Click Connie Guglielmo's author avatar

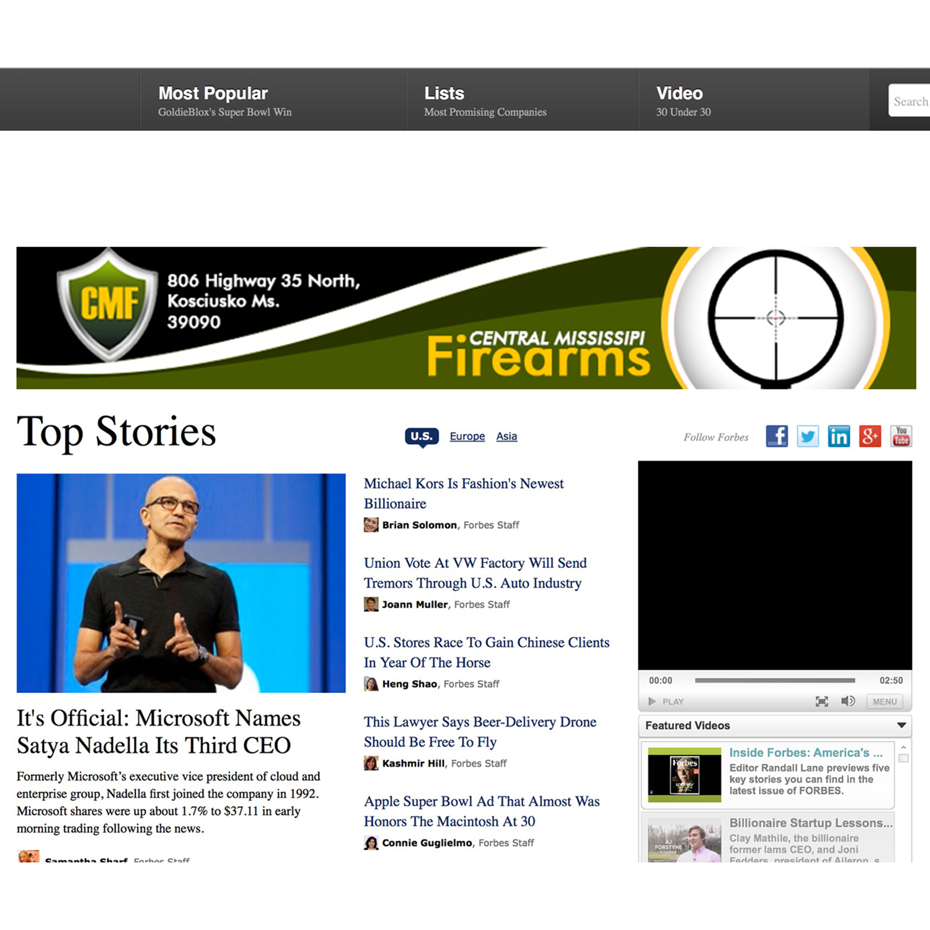click(371, 843)
